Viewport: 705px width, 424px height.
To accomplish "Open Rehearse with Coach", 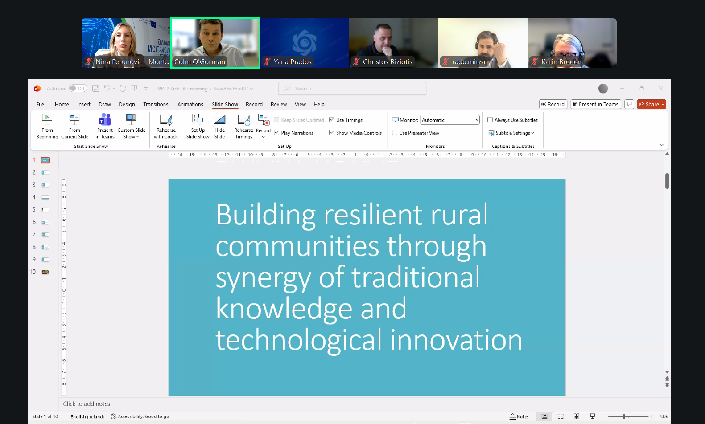I will coord(166,126).
